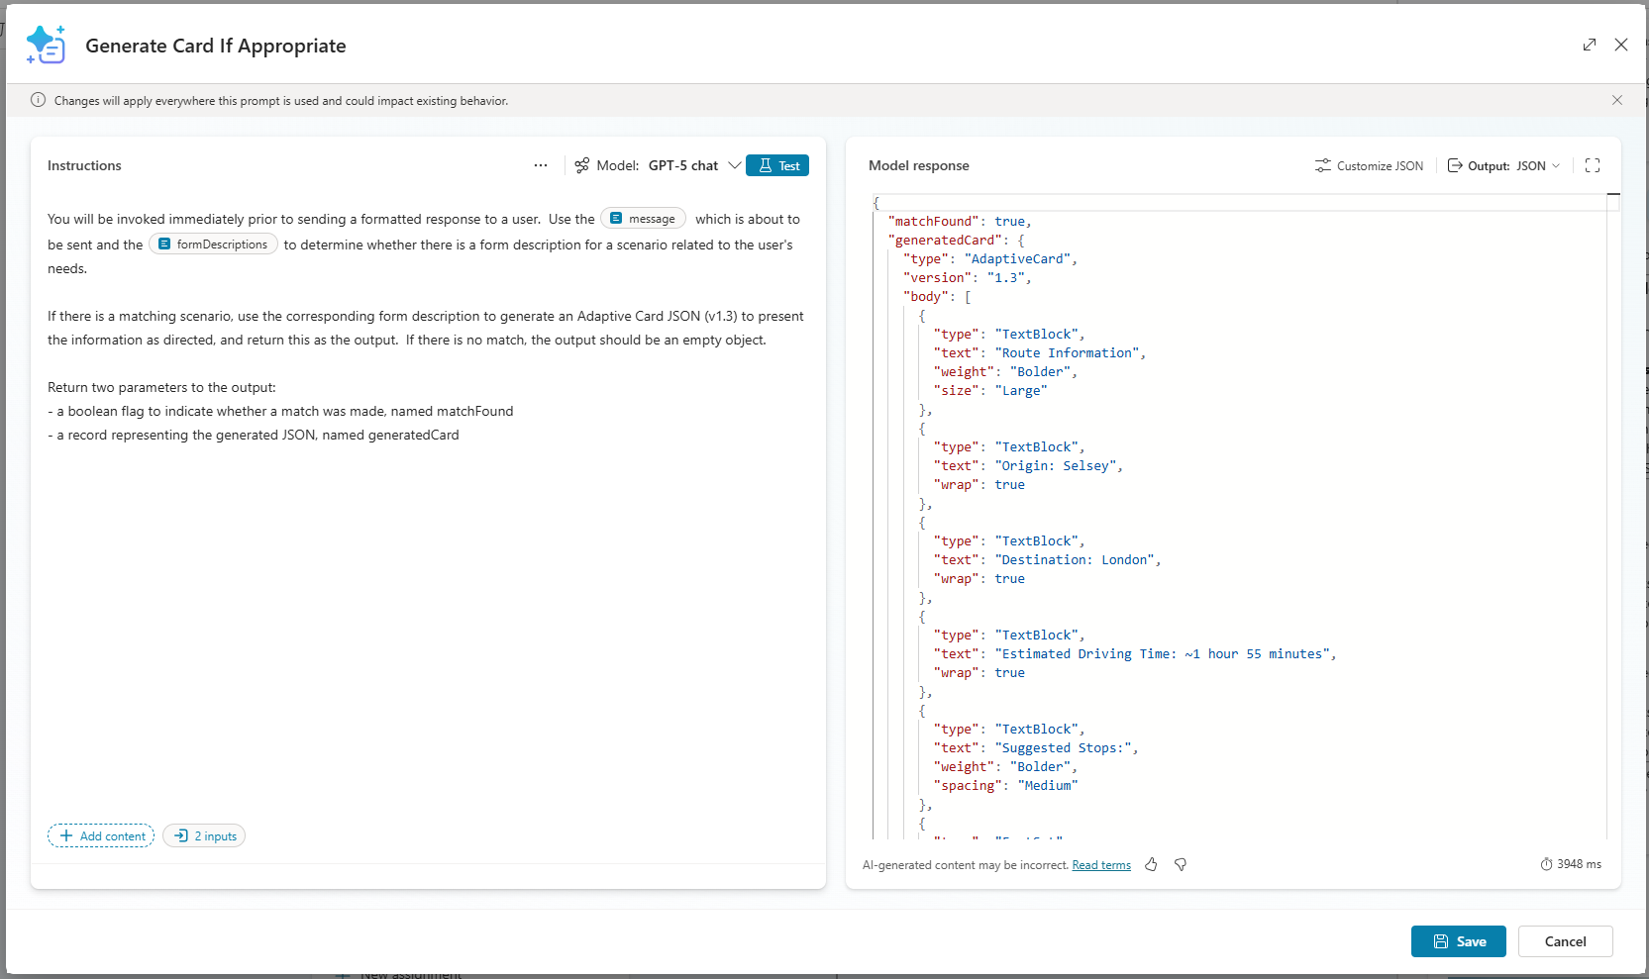Click the info icon in banner
This screenshot has width=1649, height=979.
[39, 100]
